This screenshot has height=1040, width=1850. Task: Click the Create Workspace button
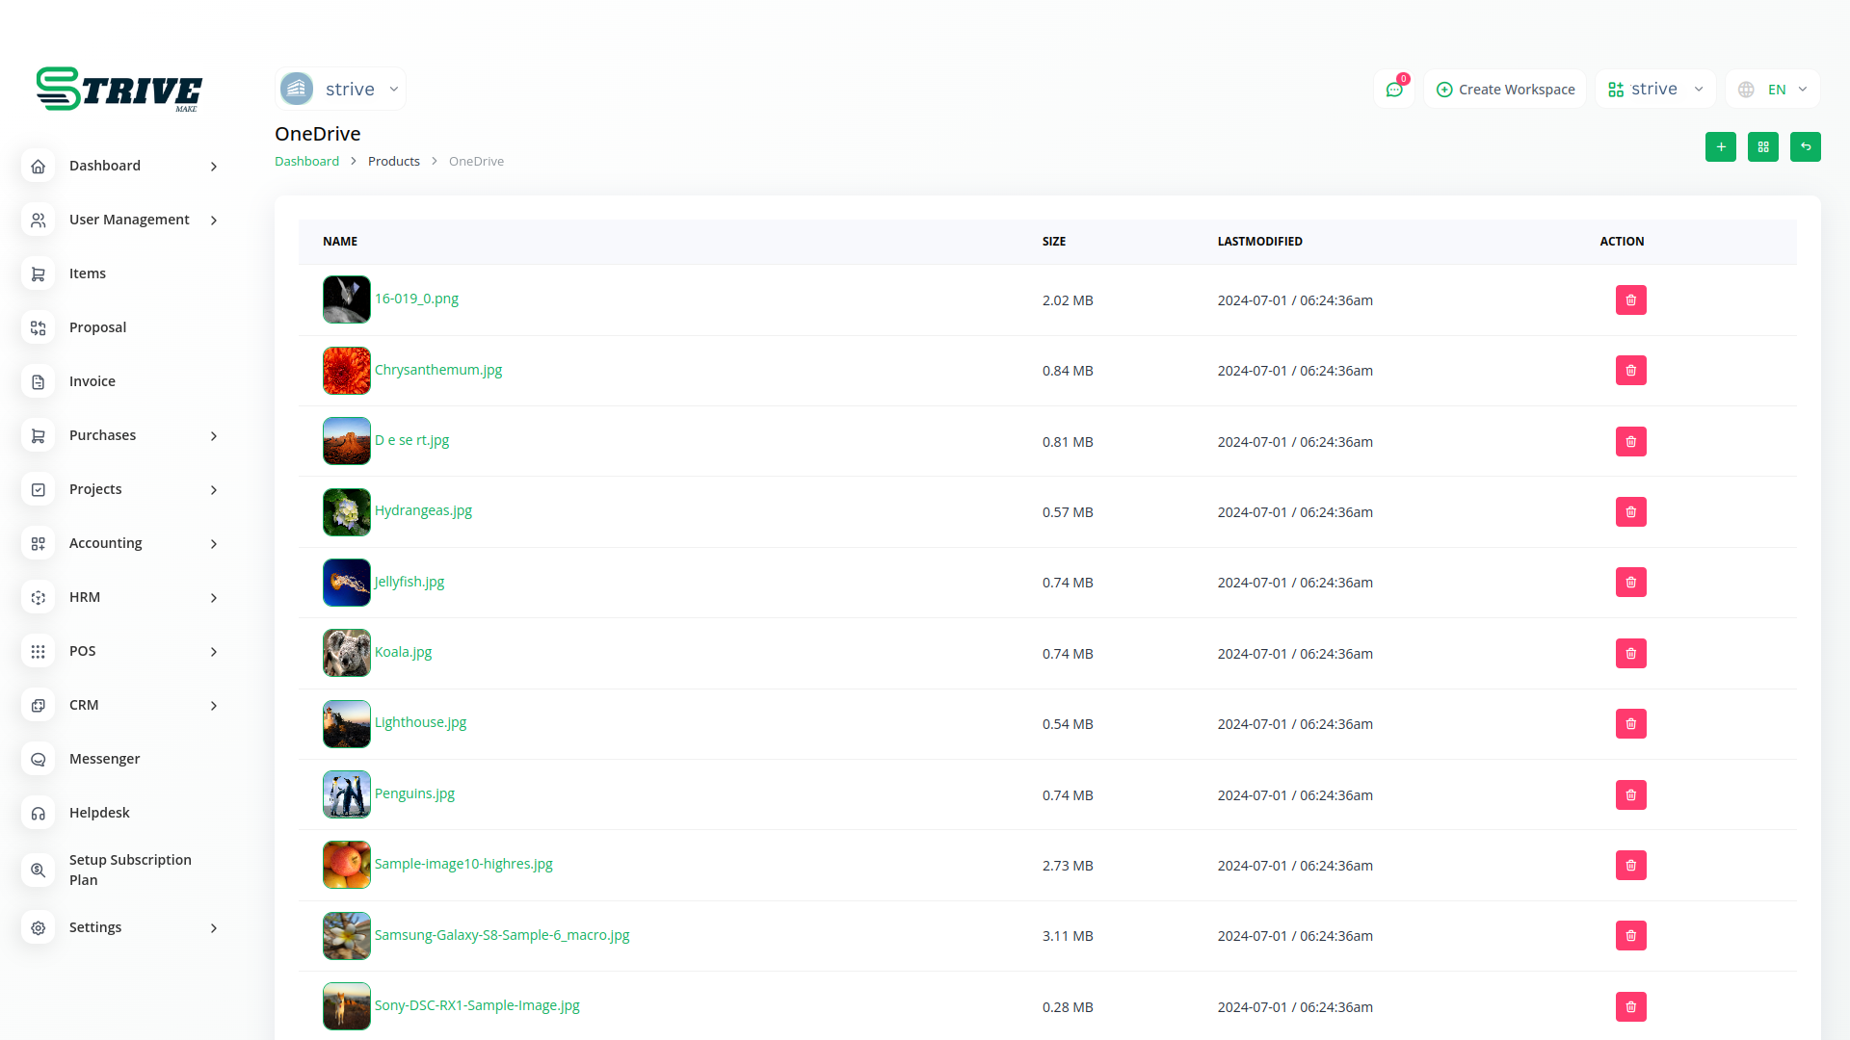(1505, 90)
